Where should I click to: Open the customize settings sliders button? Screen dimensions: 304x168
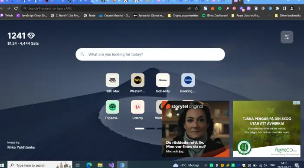tap(287, 37)
